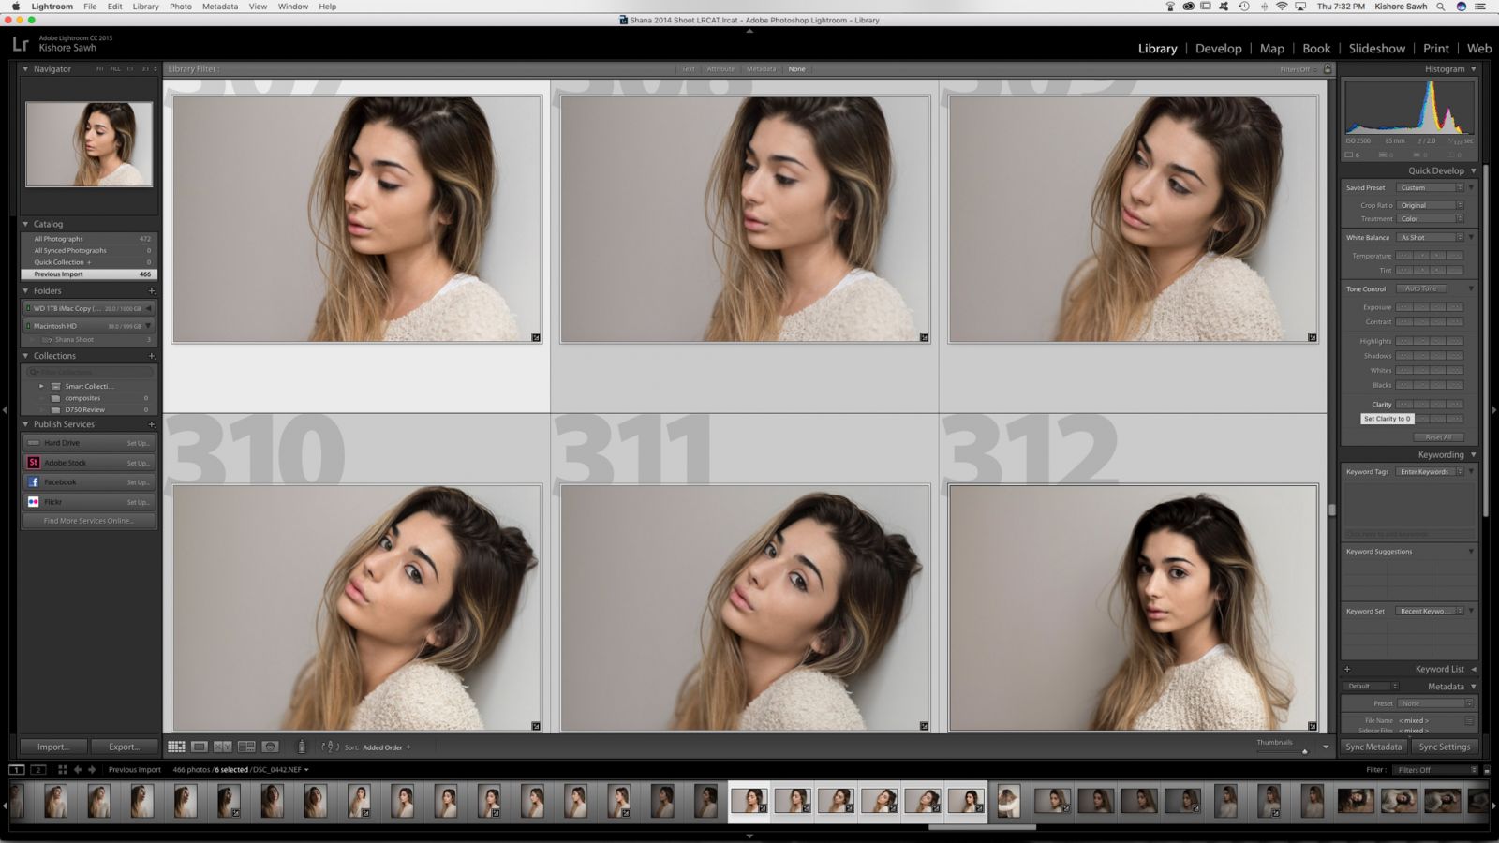The image size is (1499, 843).
Task: Open Sort Added Order dropdown
Action: (x=386, y=747)
